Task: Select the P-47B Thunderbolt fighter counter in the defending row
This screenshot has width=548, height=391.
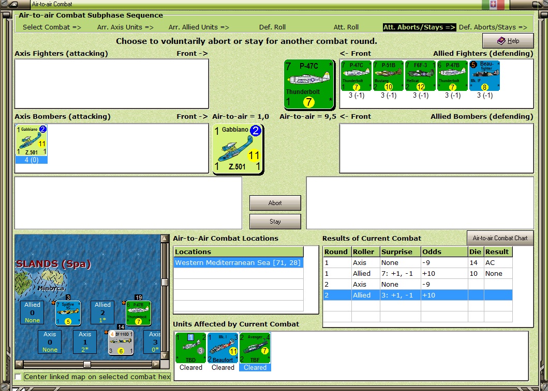Action: click(453, 76)
